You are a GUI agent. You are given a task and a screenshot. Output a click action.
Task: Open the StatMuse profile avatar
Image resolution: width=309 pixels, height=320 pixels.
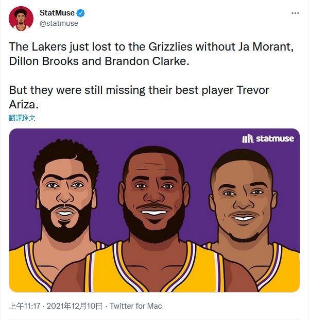coord(21,18)
